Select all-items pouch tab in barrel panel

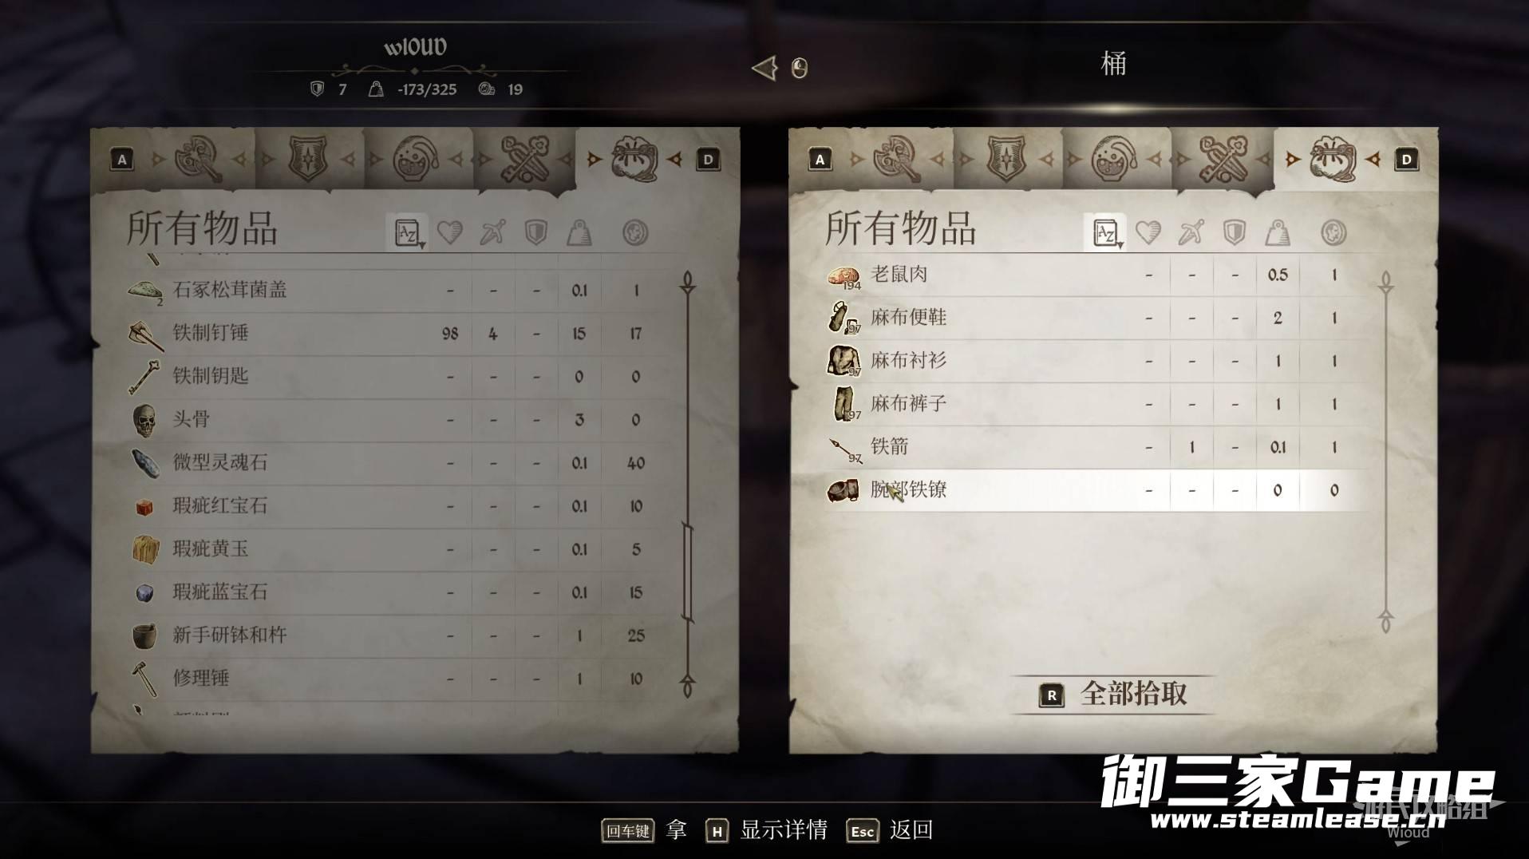tap(1332, 159)
